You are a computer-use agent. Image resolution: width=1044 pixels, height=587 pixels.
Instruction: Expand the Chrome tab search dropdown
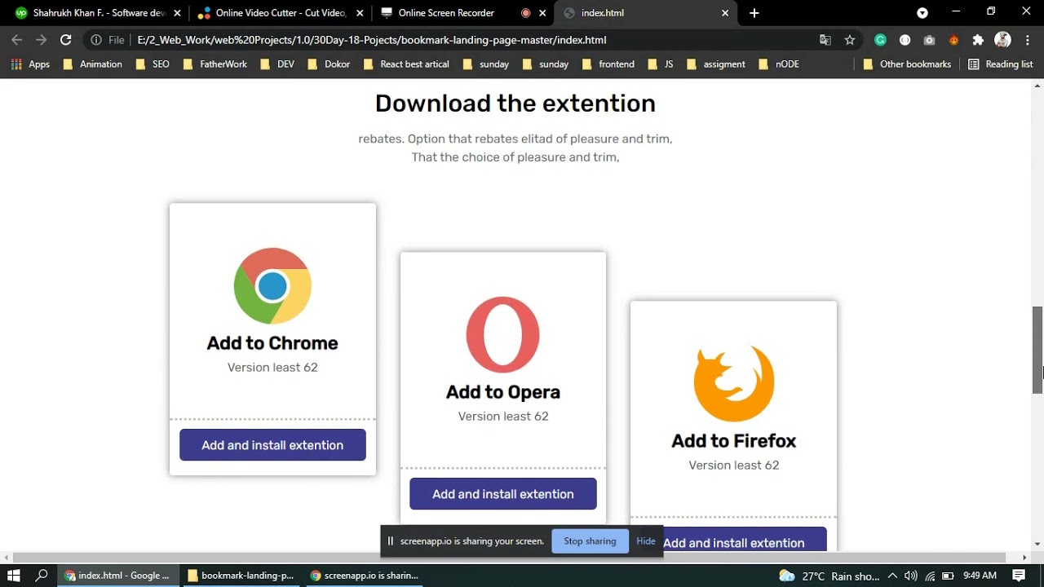click(922, 13)
